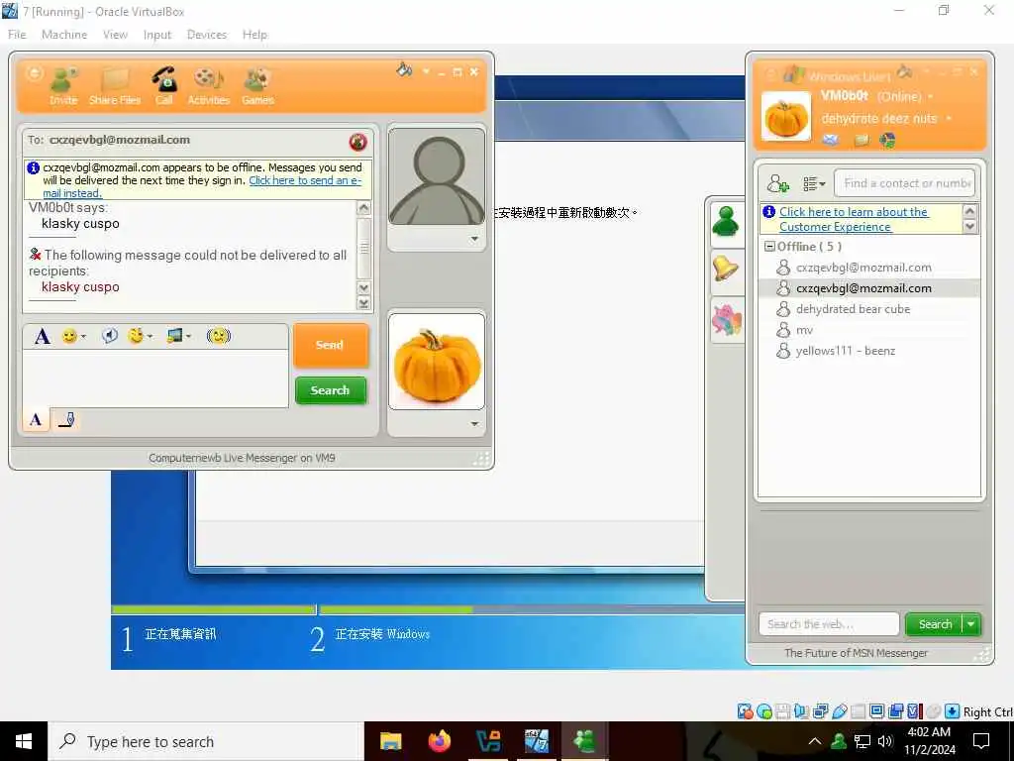Start a Call with the telephone icon
Viewport: 1014px width, 761px height.
(x=164, y=85)
